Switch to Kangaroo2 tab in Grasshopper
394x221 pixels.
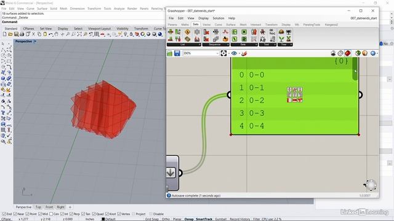331,25
